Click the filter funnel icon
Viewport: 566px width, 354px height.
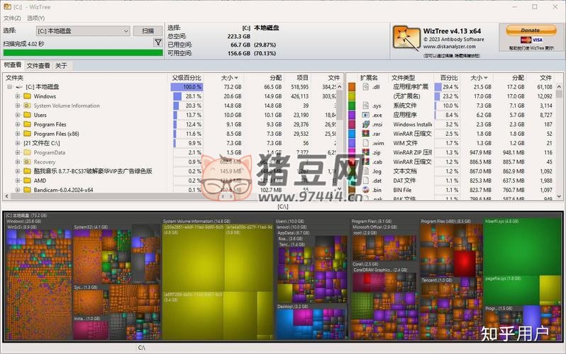(158, 42)
